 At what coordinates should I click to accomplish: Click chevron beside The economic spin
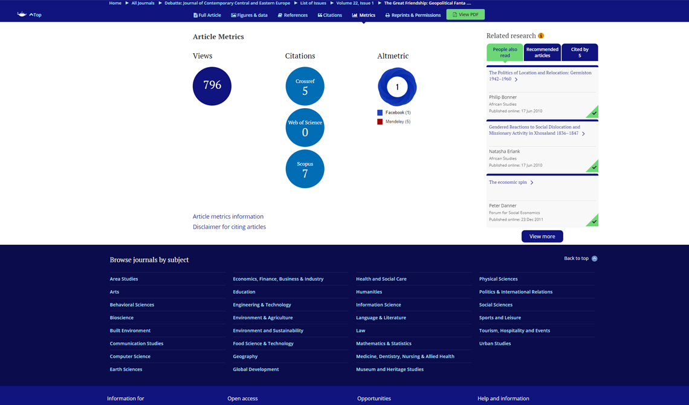tap(532, 183)
